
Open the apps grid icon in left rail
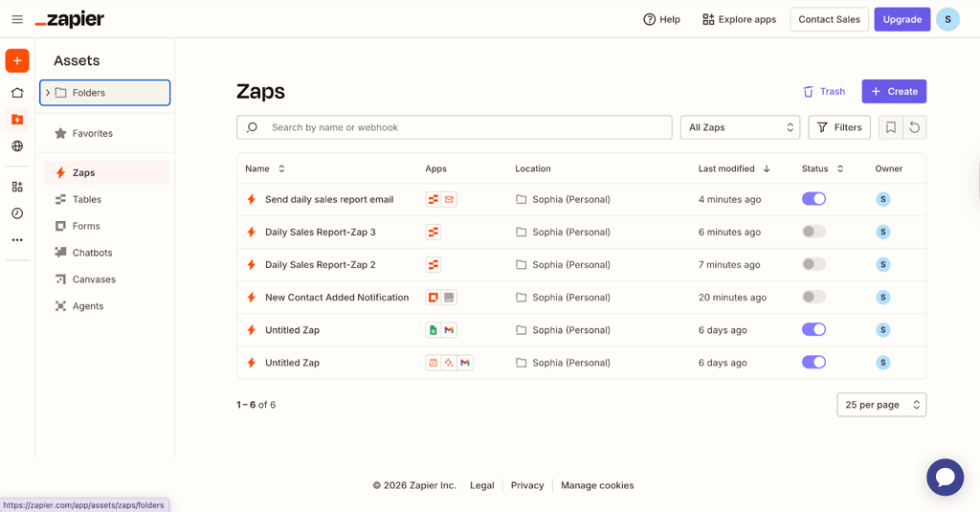tap(17, 187)
